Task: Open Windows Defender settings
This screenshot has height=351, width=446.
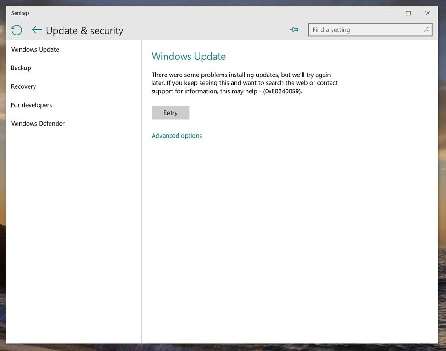Action: coord(38,123)
